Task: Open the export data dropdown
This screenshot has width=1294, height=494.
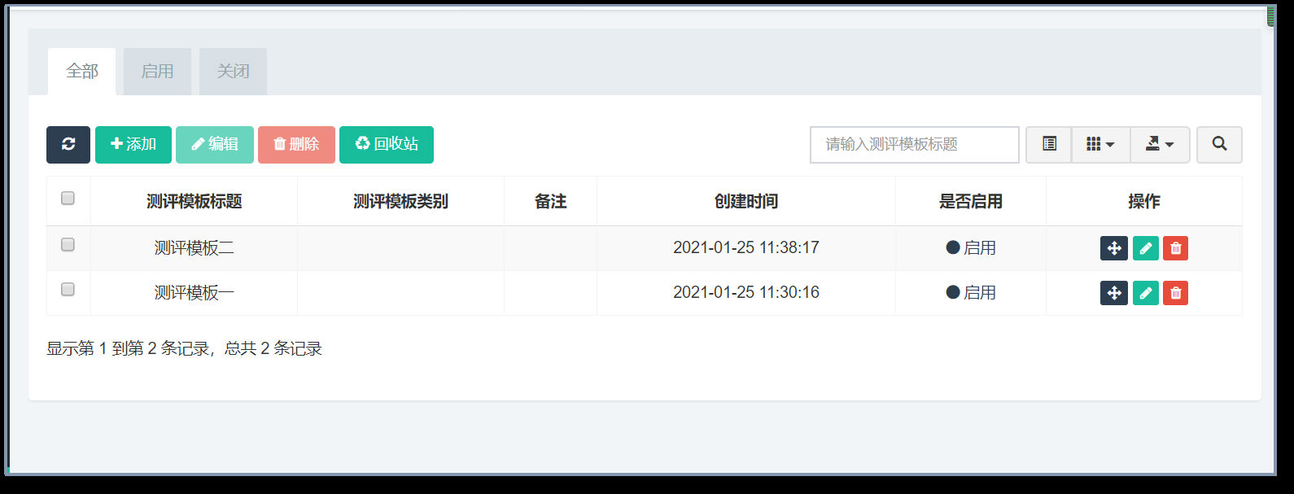Action: (1160, 144)
